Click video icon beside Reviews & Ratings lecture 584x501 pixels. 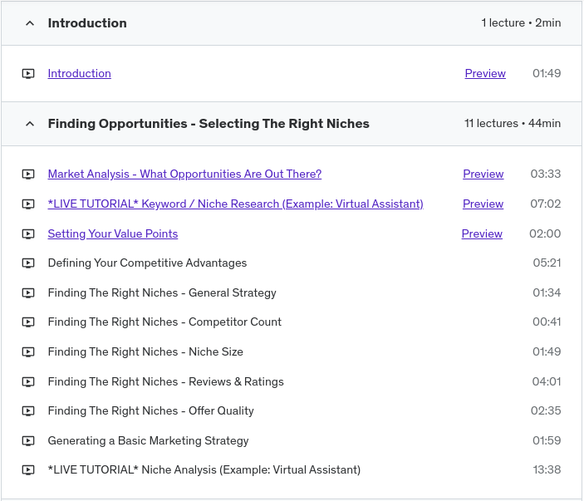[x=28, y=382]
